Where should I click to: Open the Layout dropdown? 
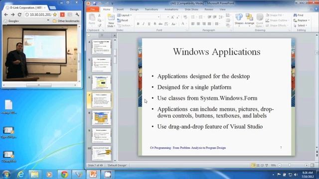125,15
